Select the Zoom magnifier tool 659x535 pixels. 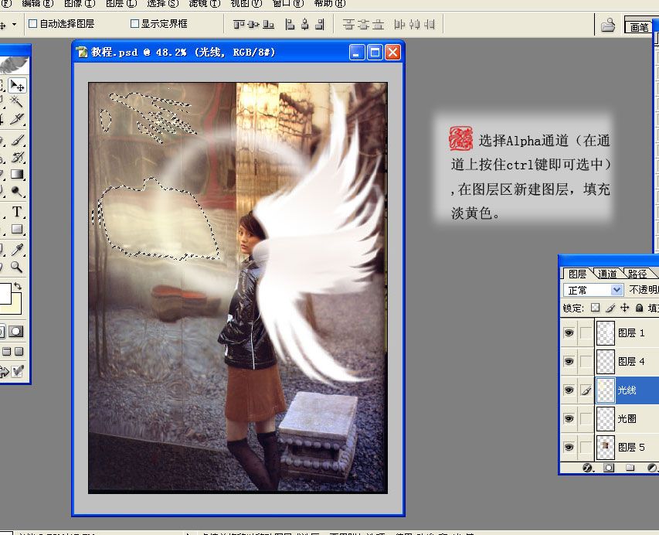point(17,267)
